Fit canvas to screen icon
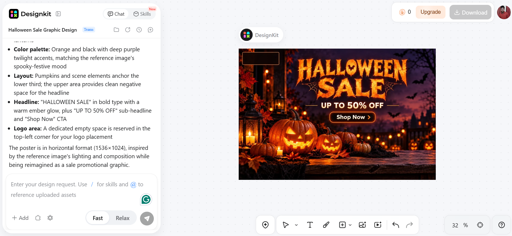Screen dimensions: 512x236 pyautogui.click(x=480, y=225)
